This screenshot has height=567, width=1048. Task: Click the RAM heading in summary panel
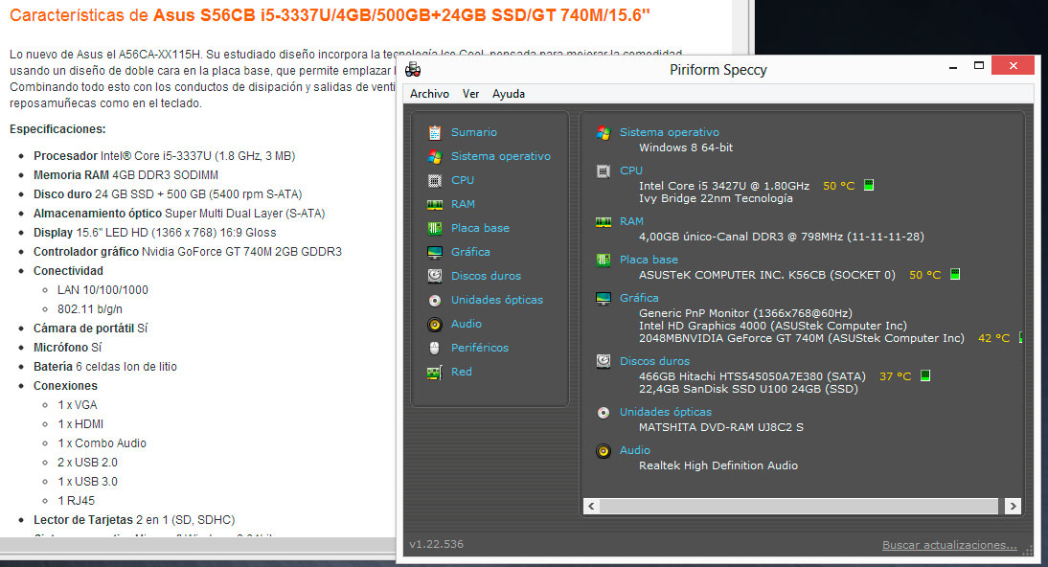click(631, 221)
